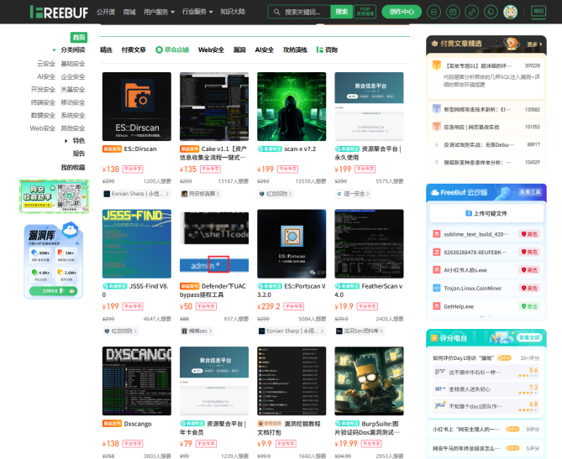Viewport: 562px width, 459px height.
Task: Expand the 特色 section arrow
Action: (x=66, y=141)
